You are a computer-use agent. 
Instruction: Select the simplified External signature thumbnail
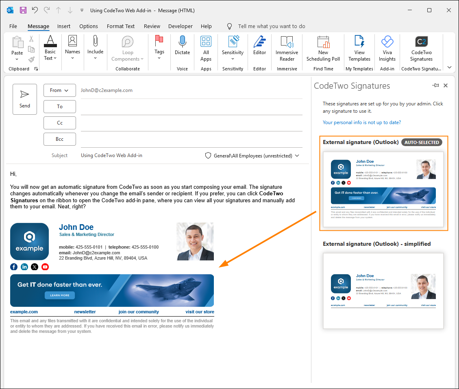[383, 291]
